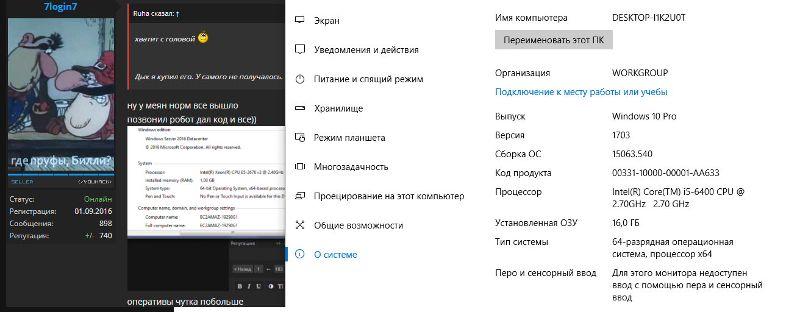Select the Хранилище drive icon

click(x=299, y=108)
